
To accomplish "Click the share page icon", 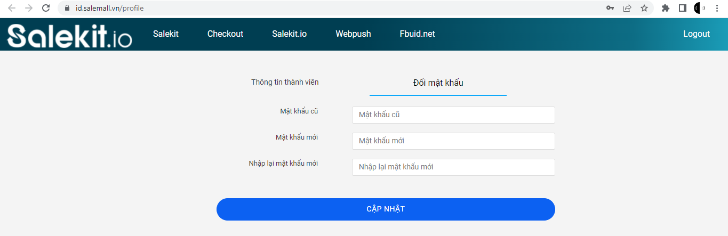I will (627, 8).
